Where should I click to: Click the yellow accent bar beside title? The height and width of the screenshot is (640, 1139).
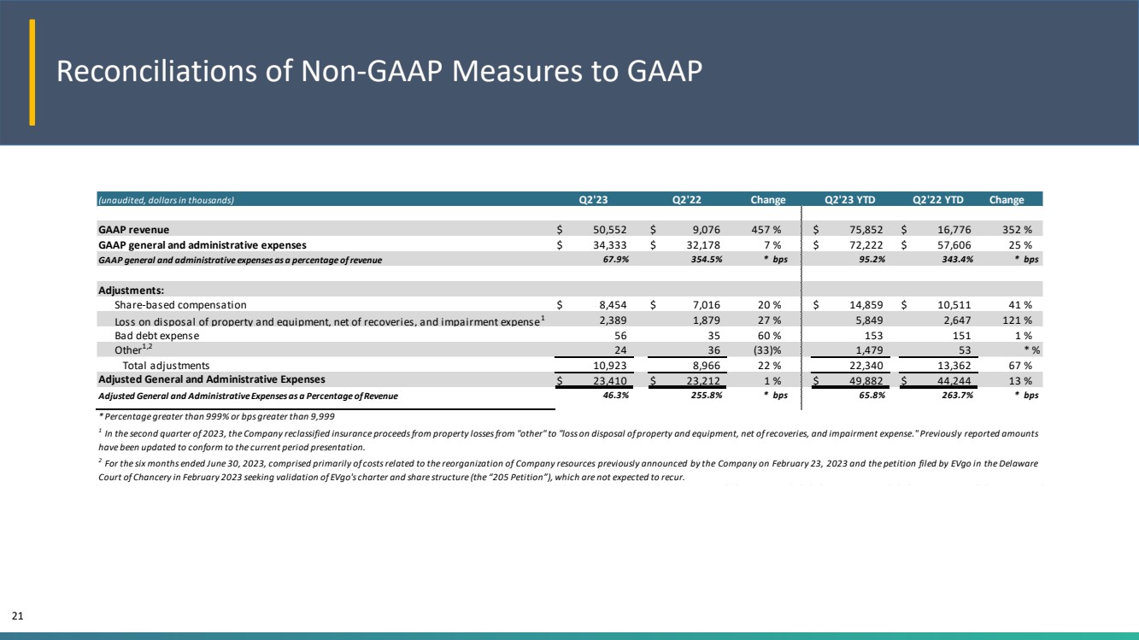[32, 73]
